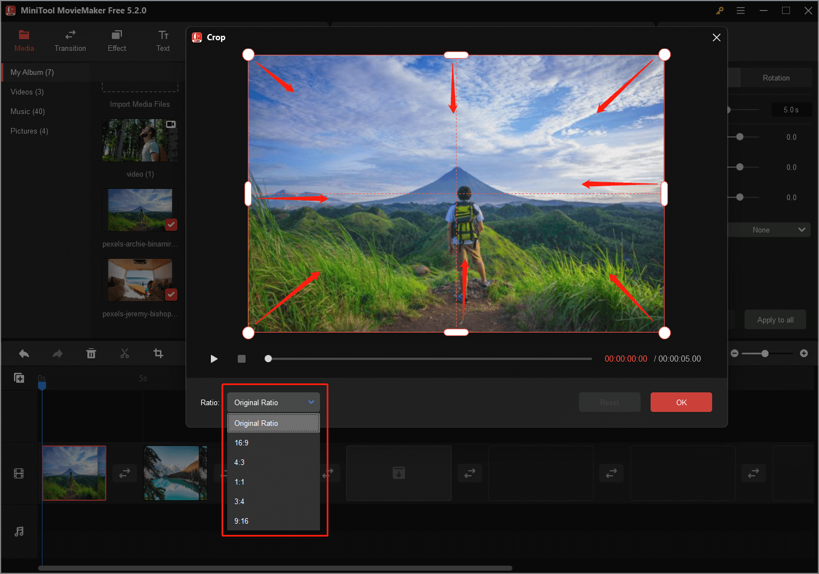Open the hamburger menu in the title bar
This screenshot has height=574, width=819.
pyautogui.click(x=741, y=10)
